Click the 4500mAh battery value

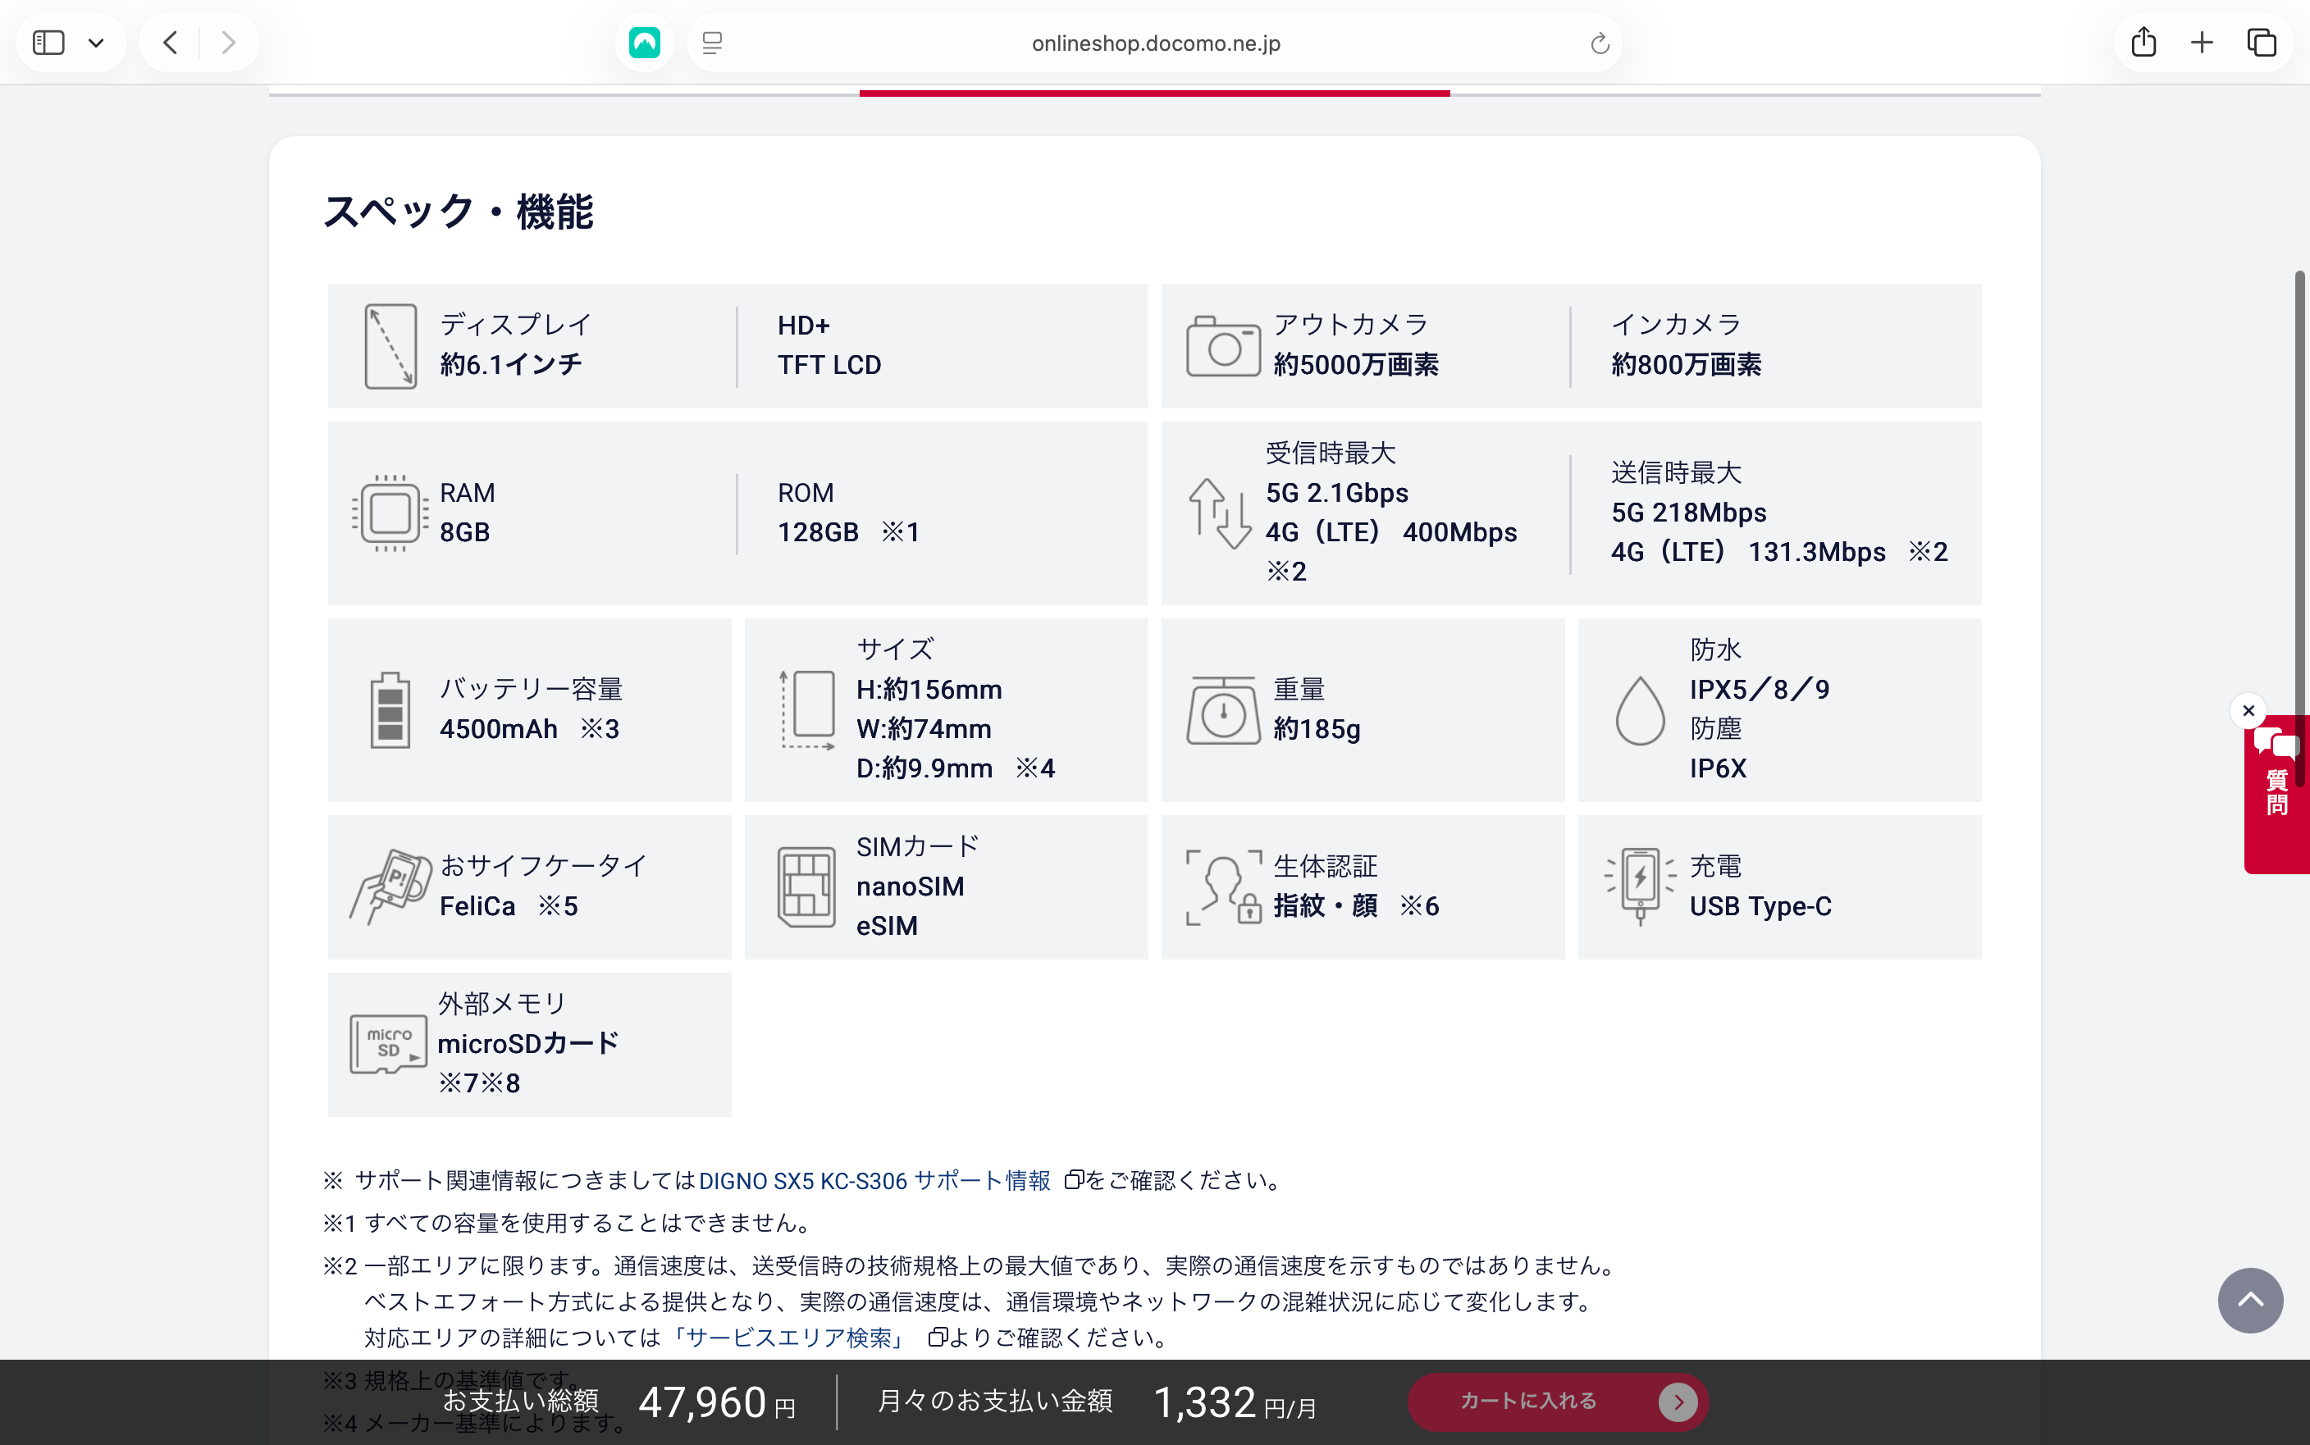[499, 729]
